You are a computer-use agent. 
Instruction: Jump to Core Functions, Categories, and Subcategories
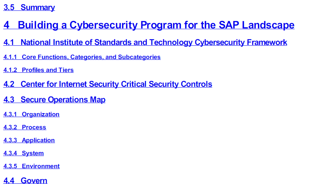coord(91,57)
